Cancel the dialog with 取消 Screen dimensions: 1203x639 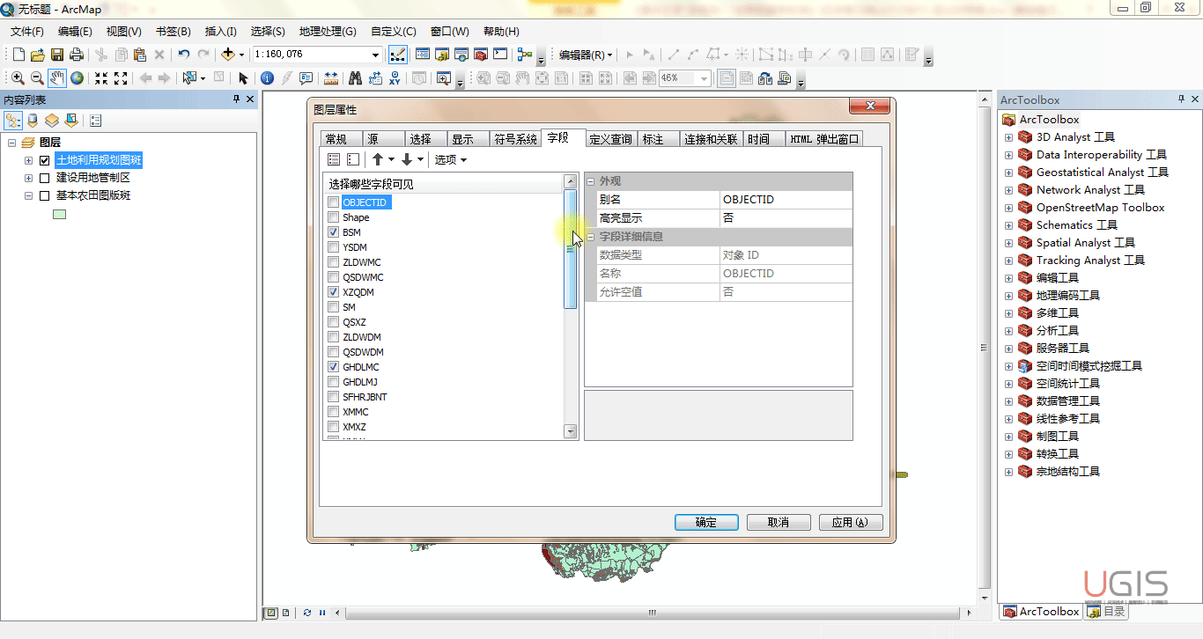779,522
